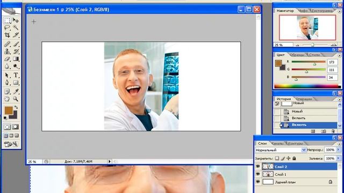The width and height of the screenshot is (344, 193).
Task: Select the Rectangle shape tool
Action: [16, 83]
